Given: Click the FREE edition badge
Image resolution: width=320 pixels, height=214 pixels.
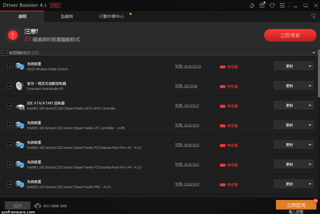Looking at the screenshot, I should tap(55, 5).
